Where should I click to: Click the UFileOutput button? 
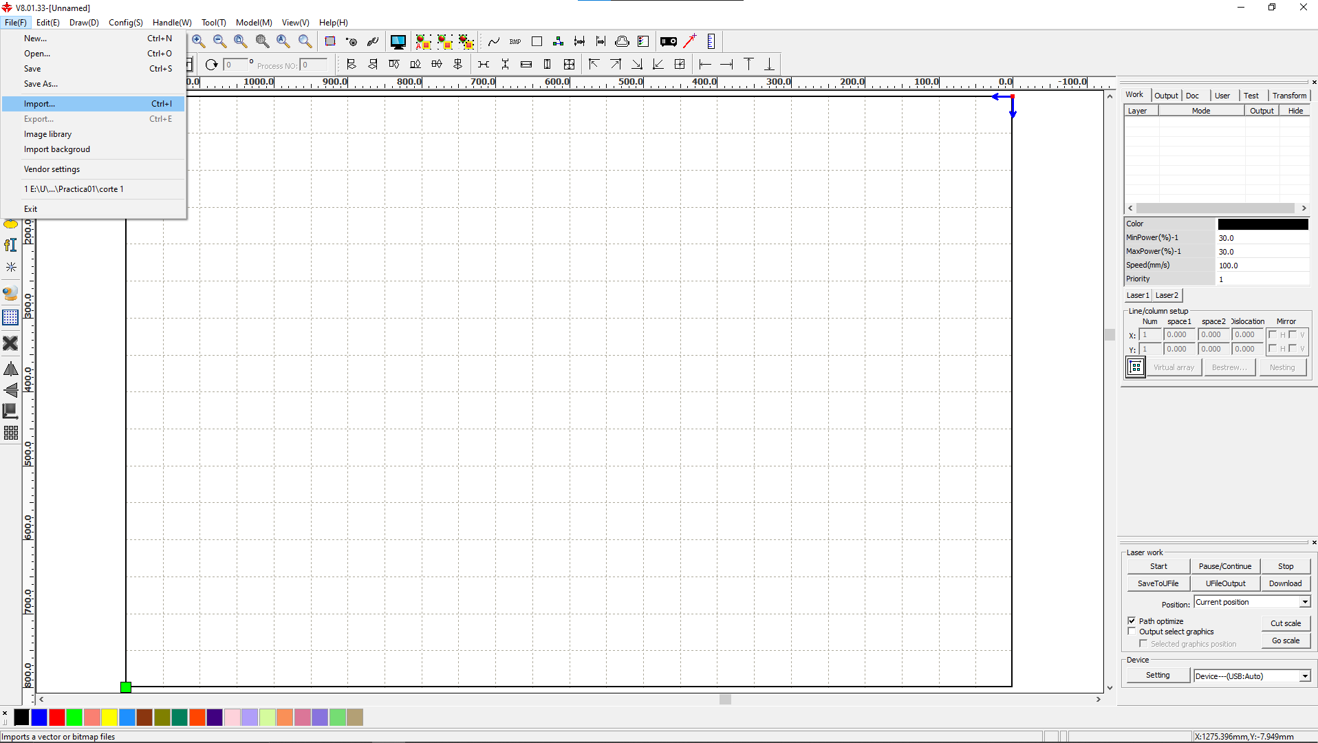(1225, 583)
